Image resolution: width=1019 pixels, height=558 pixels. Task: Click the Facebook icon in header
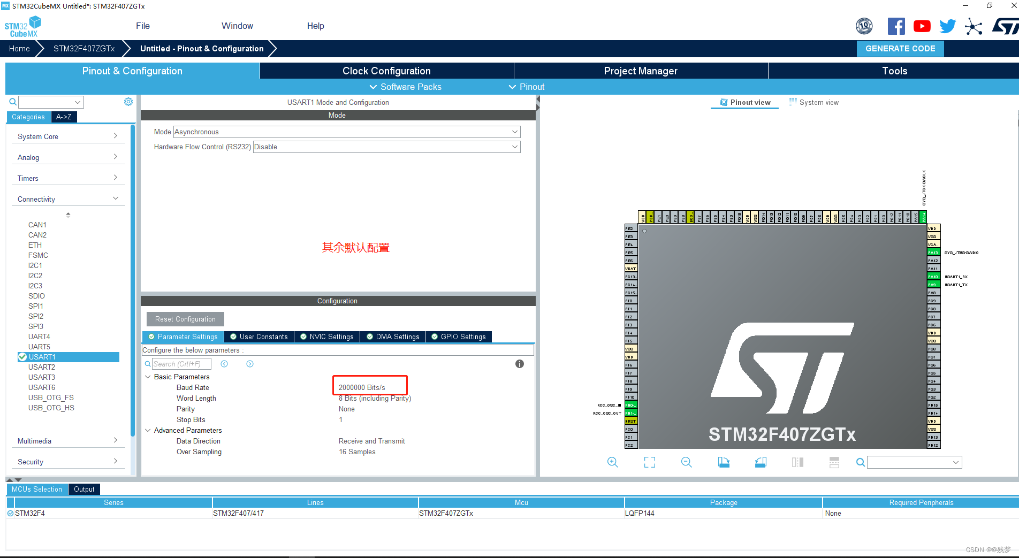tap(896, 26)
